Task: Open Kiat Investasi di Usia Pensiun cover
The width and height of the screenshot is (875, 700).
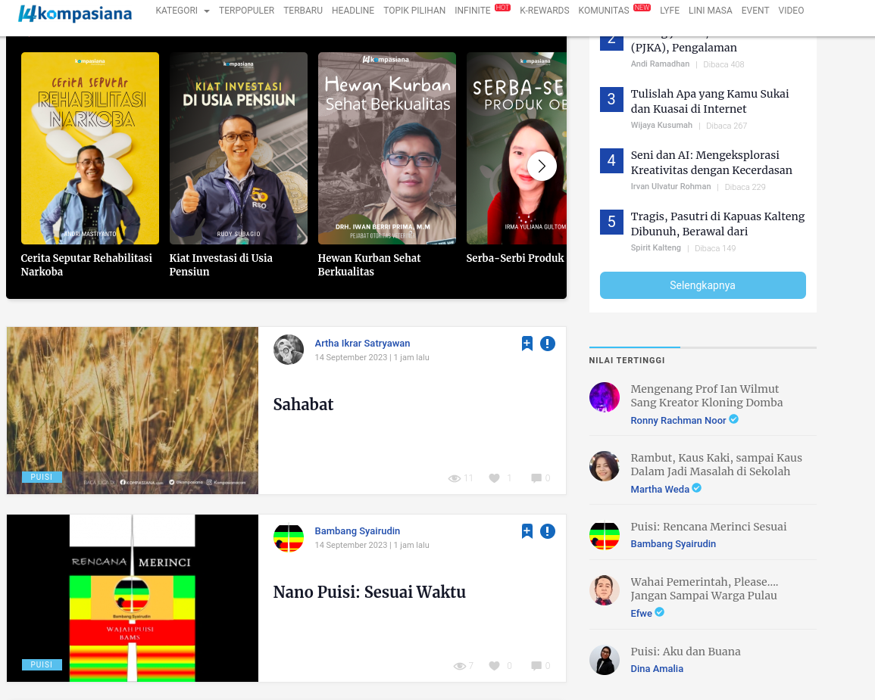Action: [x=239, y=148]
